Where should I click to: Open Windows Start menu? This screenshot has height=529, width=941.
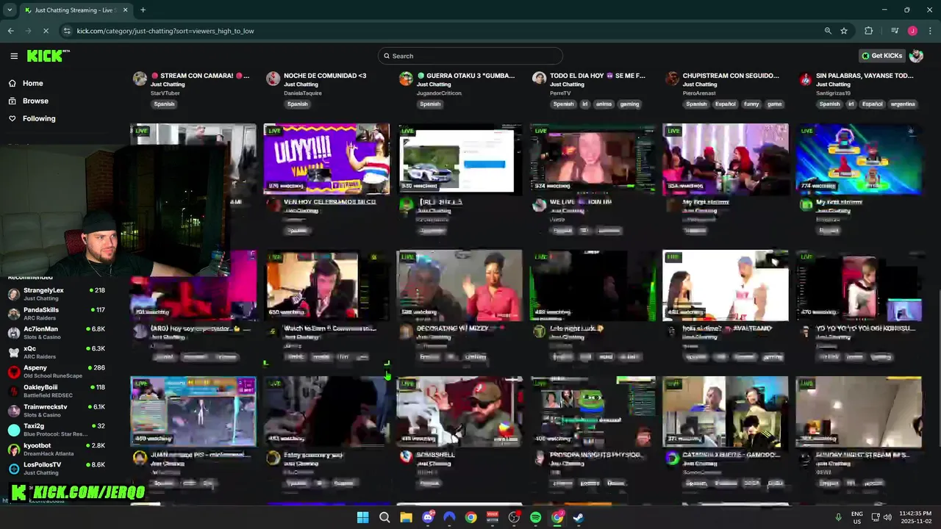(x=362, y=517)
